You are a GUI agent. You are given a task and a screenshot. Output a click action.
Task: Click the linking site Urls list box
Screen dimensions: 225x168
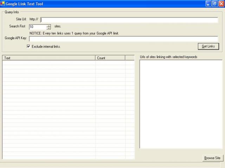(x=181, y=104)
